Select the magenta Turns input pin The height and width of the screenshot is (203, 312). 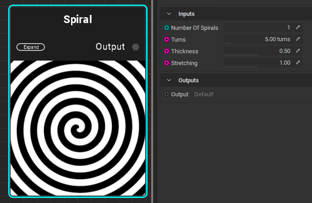point(167,40)
